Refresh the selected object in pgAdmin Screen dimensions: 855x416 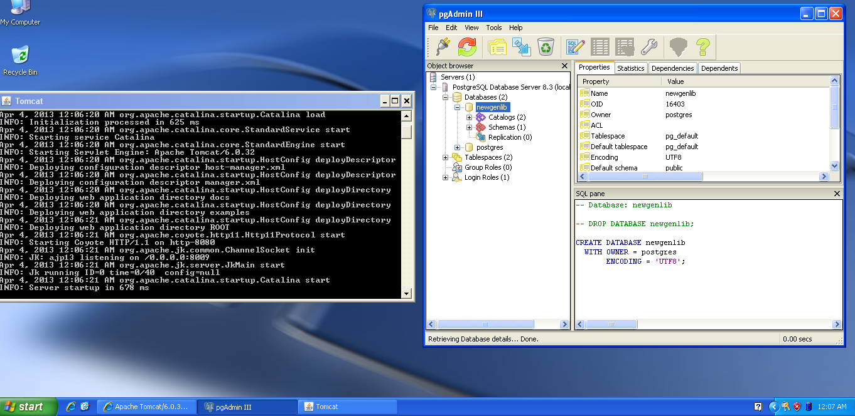[x=466, y=47]
